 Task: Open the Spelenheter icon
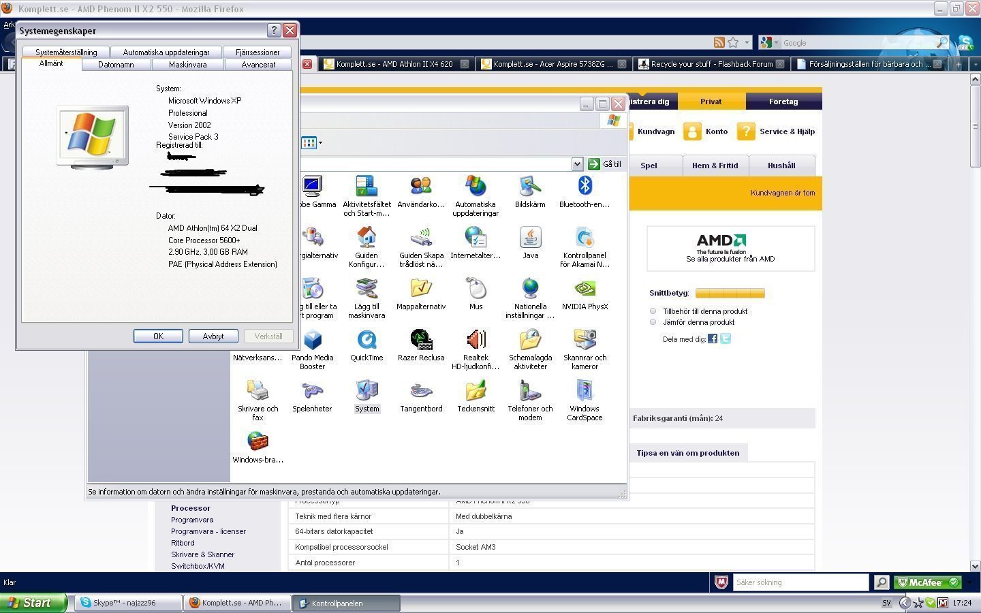[312, 396]
